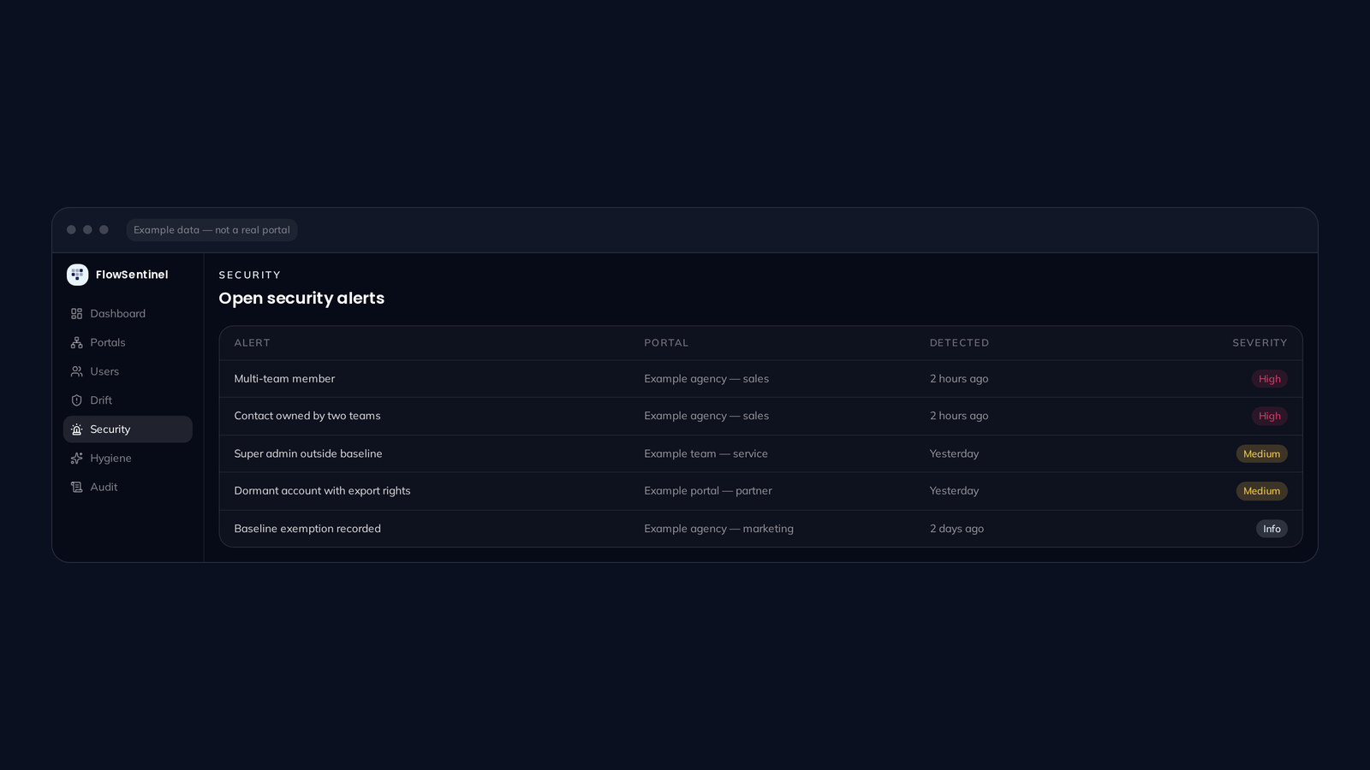Click the Drift shield icon
This screenshot has height=770, width=1370.
(76, 400)
